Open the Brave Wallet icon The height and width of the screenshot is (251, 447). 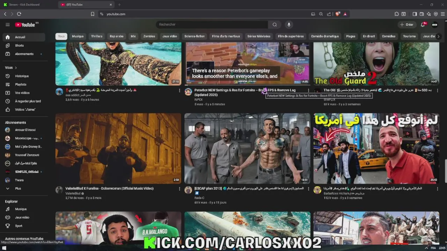pyautogui.click(x=422, y=14)
